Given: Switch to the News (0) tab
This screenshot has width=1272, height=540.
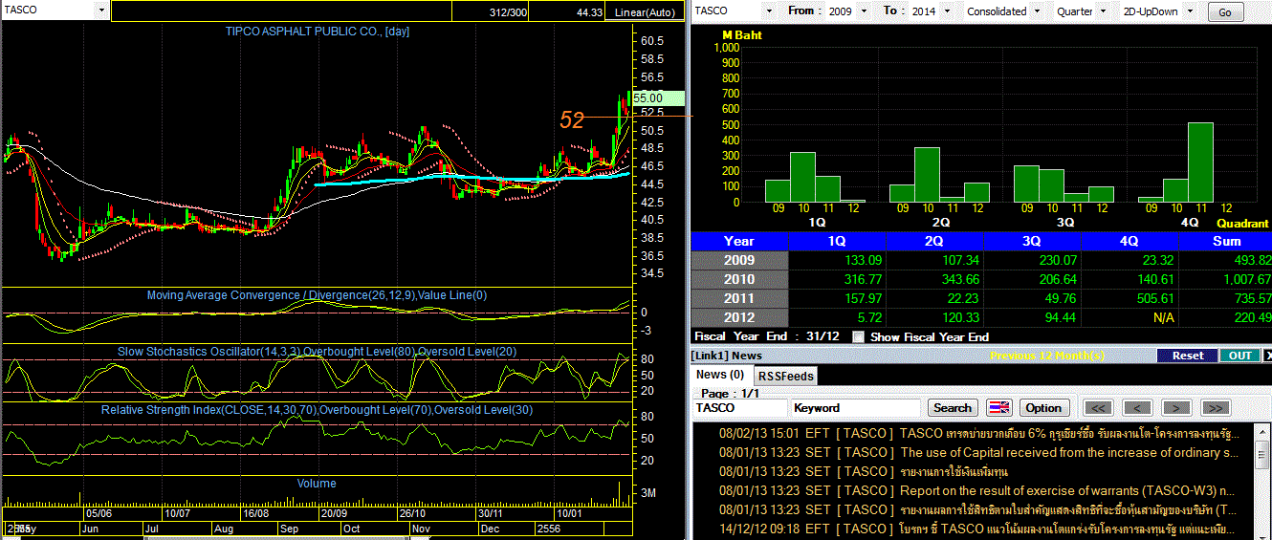Looking at the screenshot, I should point(719,375).
